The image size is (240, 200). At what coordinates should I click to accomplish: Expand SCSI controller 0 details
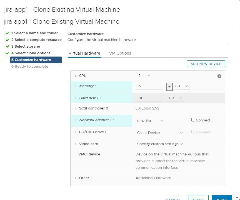(x=75, y=109)
